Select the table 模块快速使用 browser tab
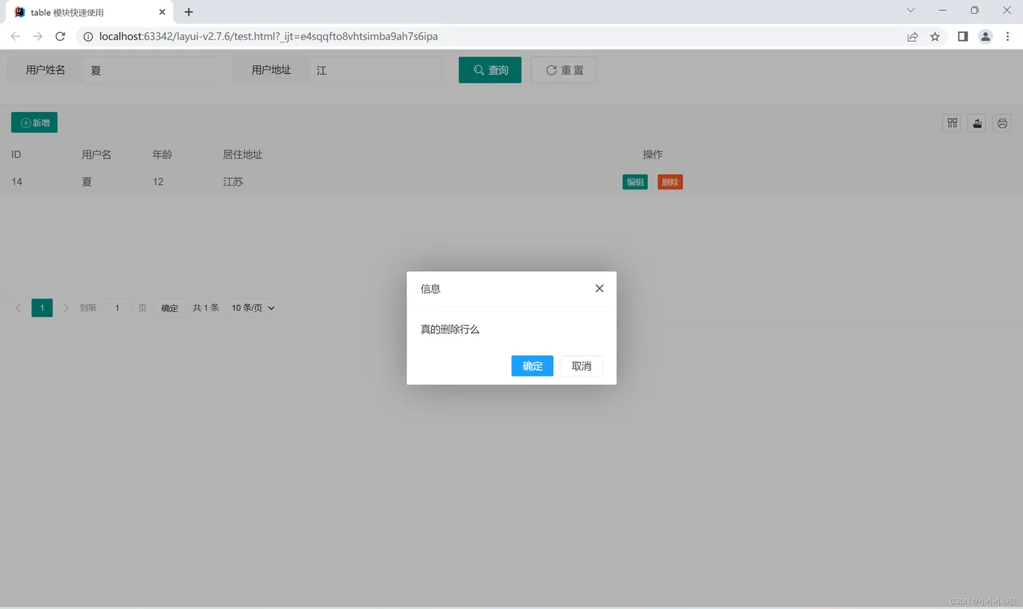 tap(89, 12)
